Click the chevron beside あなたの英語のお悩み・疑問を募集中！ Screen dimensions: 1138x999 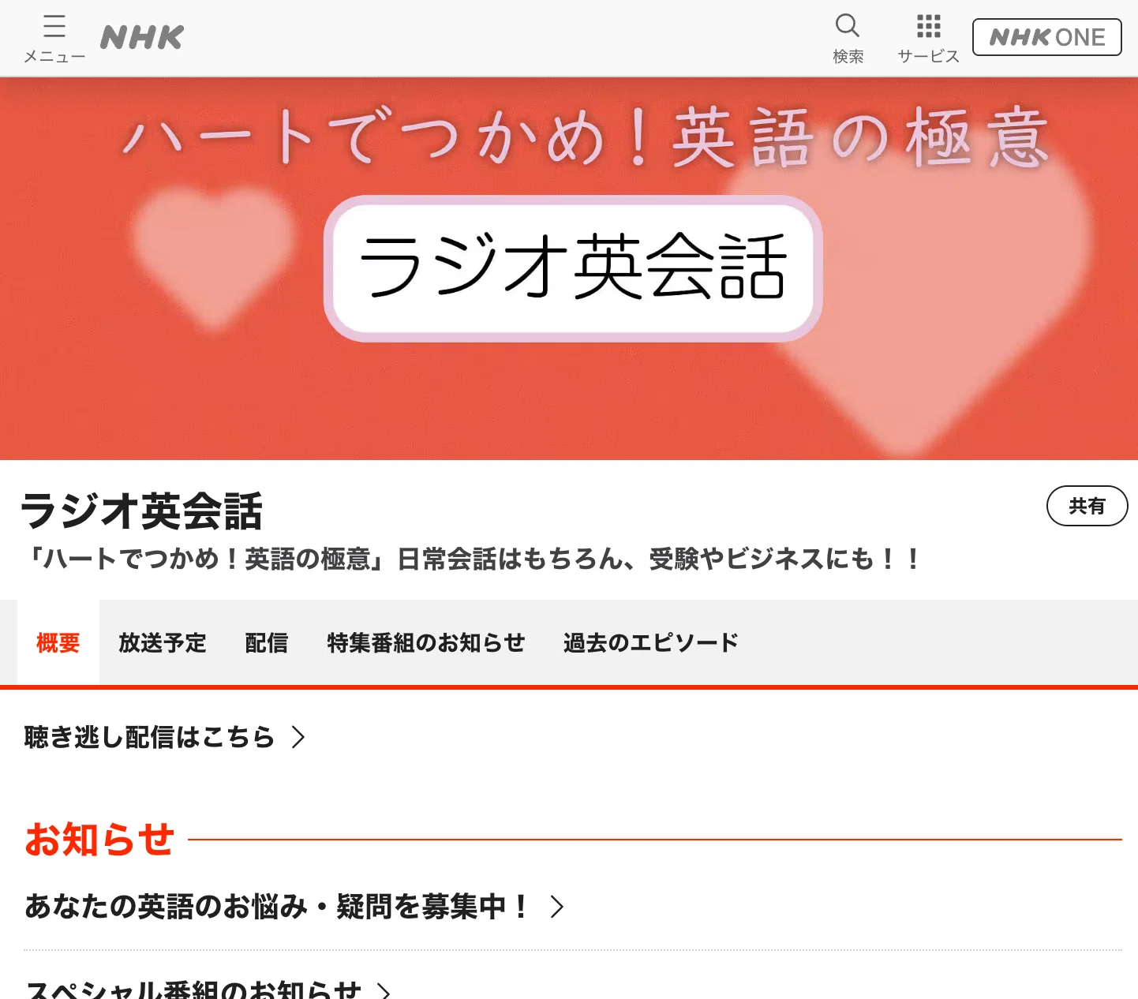click(x=557, y=907)
